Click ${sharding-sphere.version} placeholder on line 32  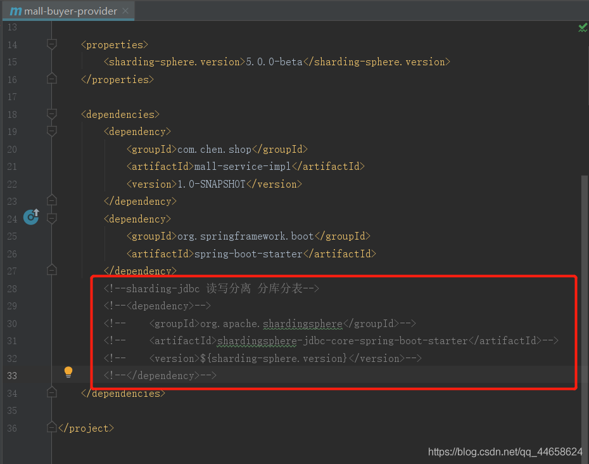274,358
